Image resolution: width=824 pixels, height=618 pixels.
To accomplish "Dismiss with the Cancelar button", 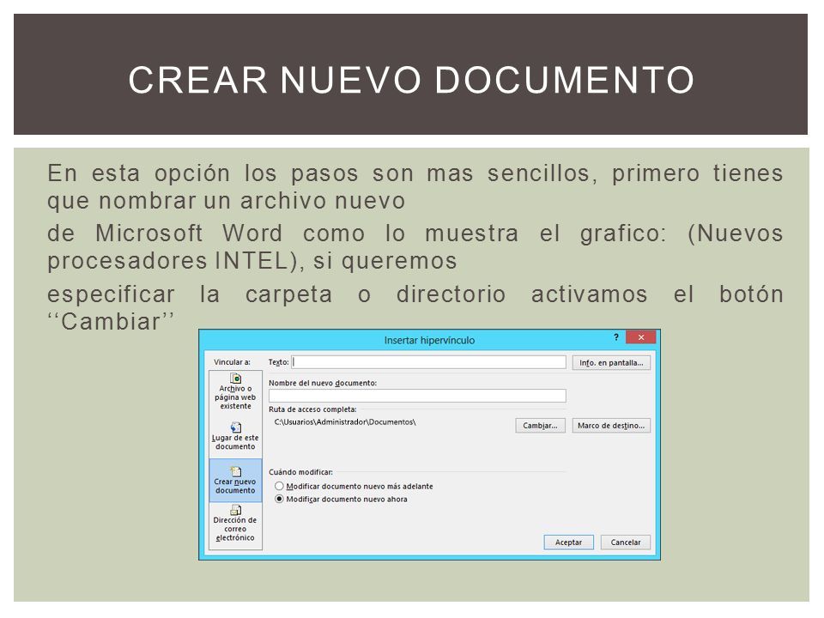I will [x=626, y=542].
